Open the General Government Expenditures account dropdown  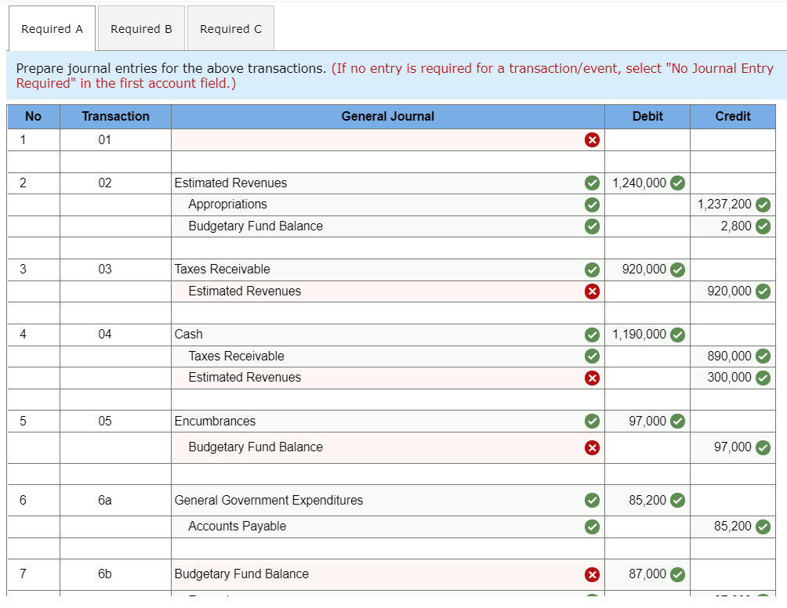[376, 500]
